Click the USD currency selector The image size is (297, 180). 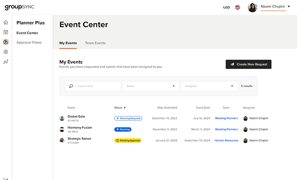(226, 7)
